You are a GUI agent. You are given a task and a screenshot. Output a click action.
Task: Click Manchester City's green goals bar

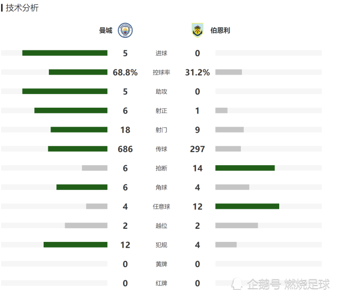point(65,53)
